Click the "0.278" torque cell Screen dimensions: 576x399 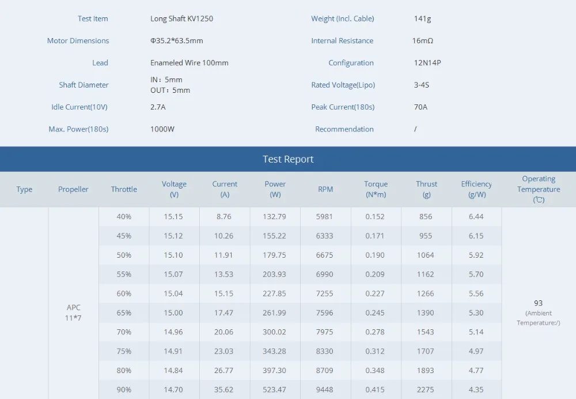click(375, 332)
